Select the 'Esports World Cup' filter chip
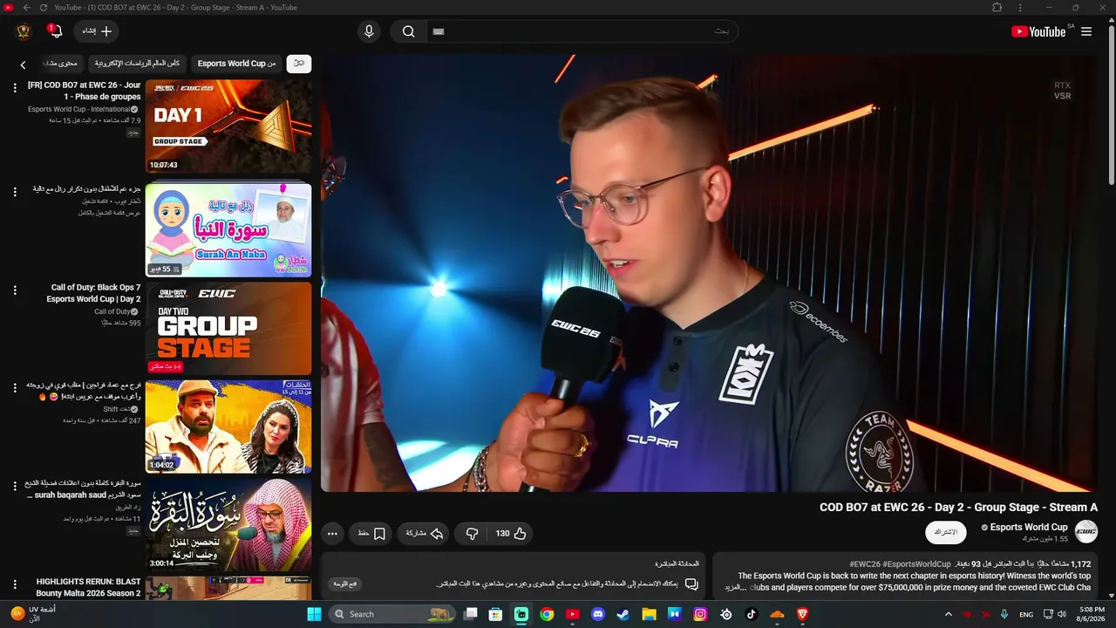 pos(236,64)
